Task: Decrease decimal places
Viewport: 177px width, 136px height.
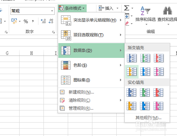Action: [x=51, y=21]
